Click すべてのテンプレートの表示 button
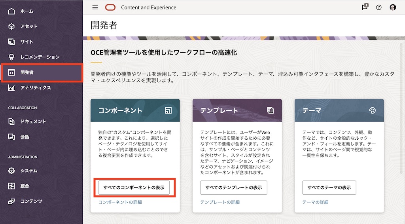Image resolution: width=405 pixels, height=224 pixels. (233, 188)
